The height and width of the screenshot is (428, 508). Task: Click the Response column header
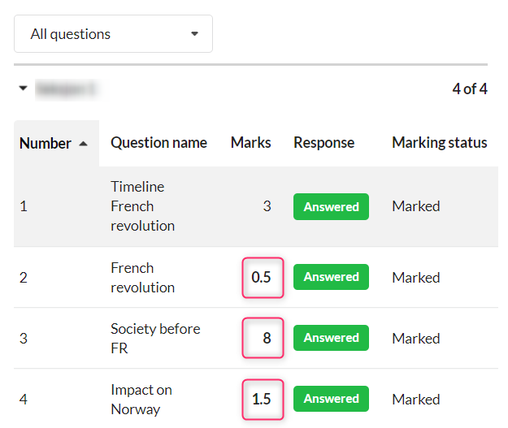click(x=323, y=143)
